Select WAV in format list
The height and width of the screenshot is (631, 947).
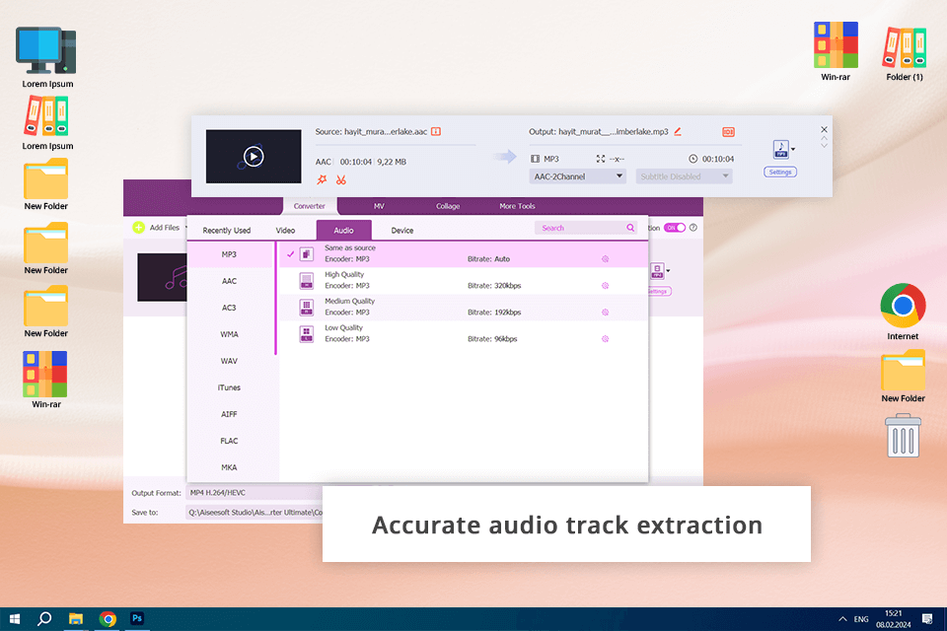pos(229,361)
